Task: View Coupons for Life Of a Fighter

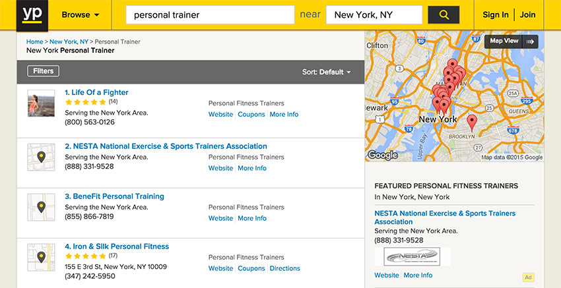Action: [251, 114]
